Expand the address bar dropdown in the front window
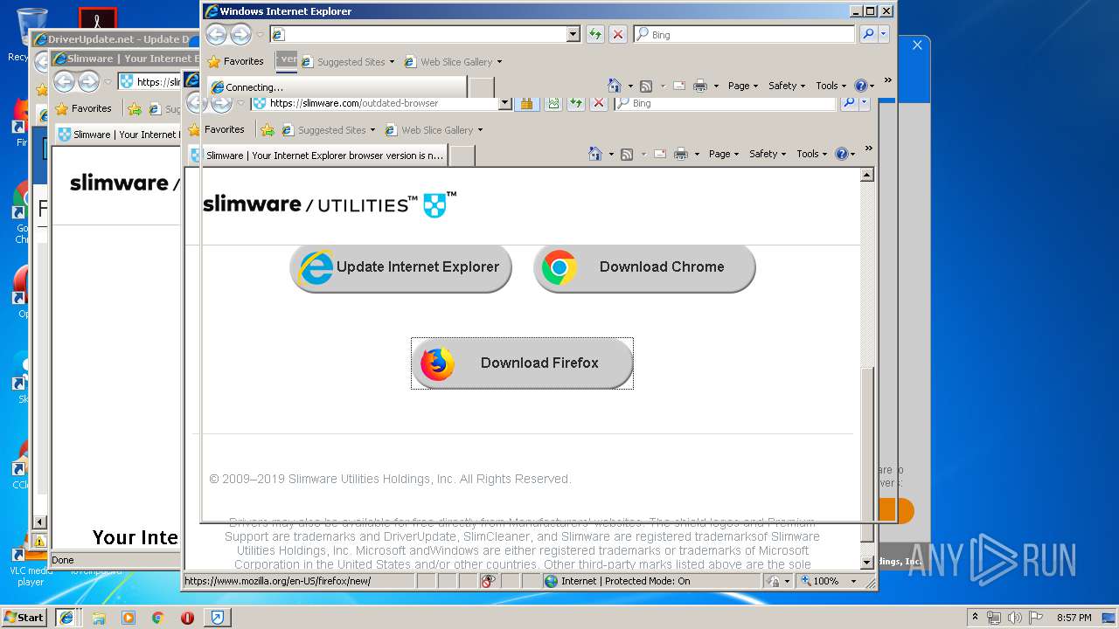Screen dimensions: 1119x629 coord(573,34)
